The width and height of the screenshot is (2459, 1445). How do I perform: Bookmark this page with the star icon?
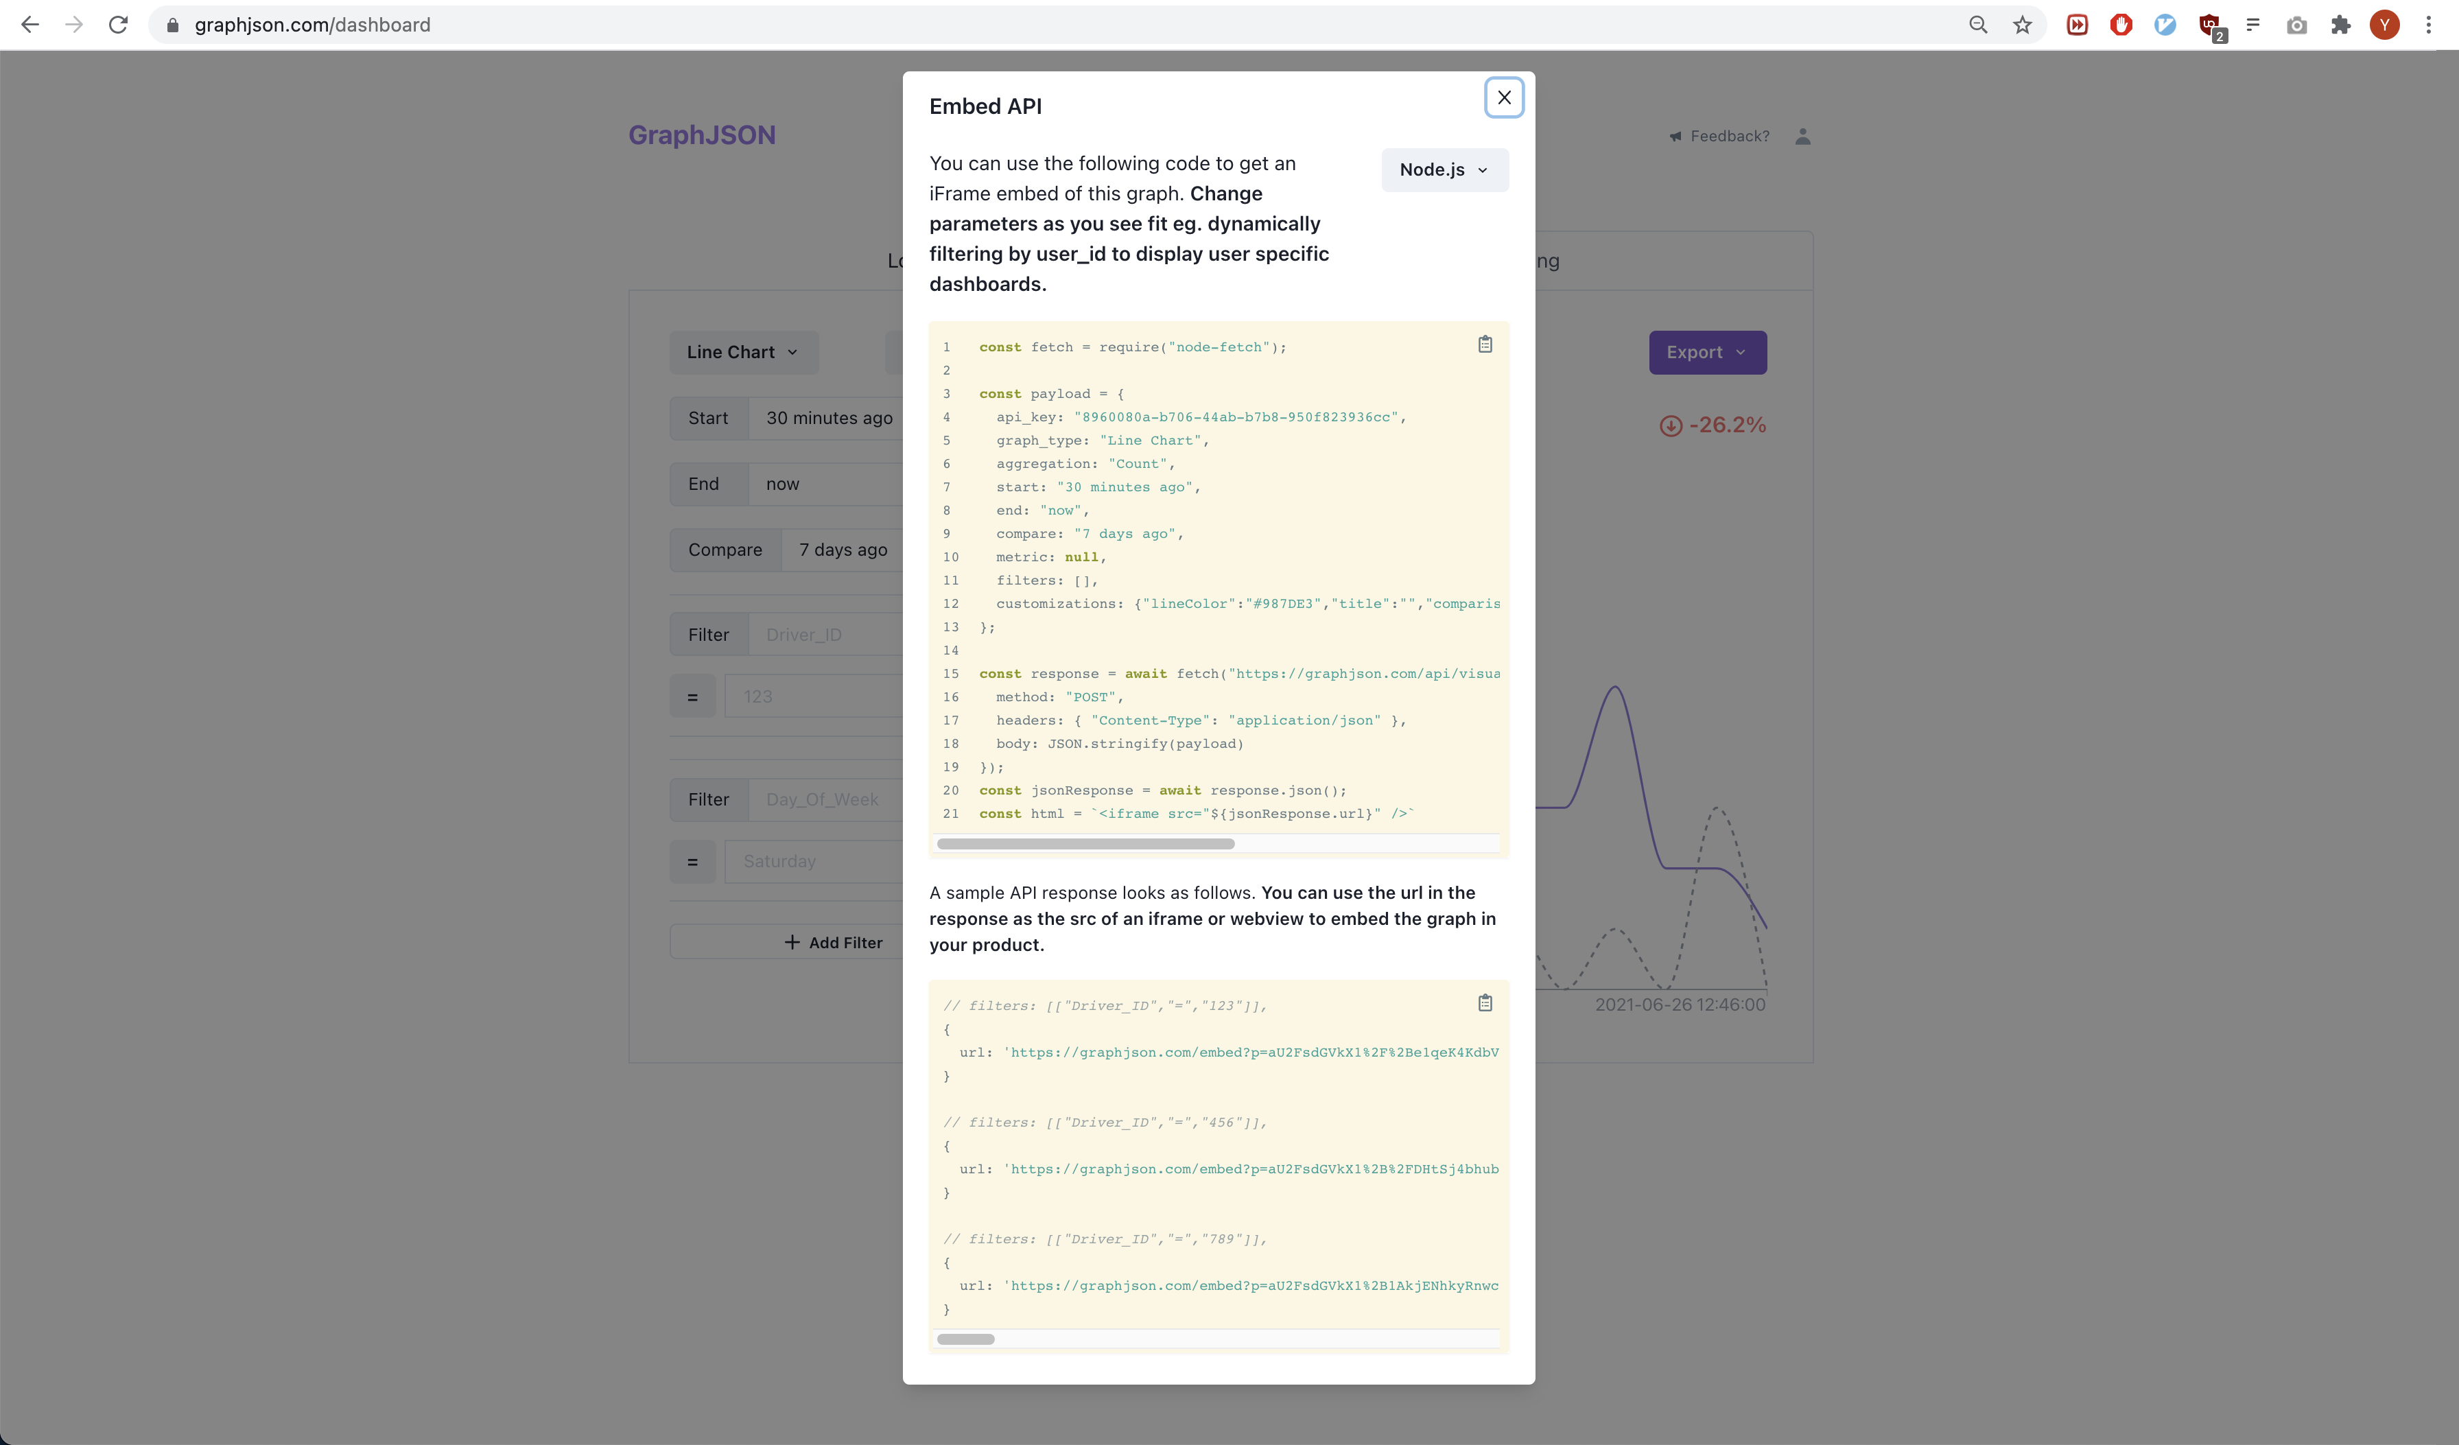click(2022, 25)
